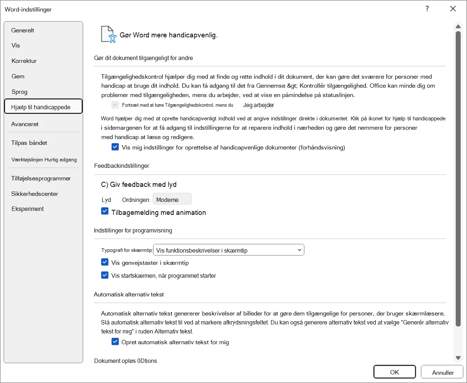Uncheck Vis genvejstaster i skærmtip

click(105, 262)
